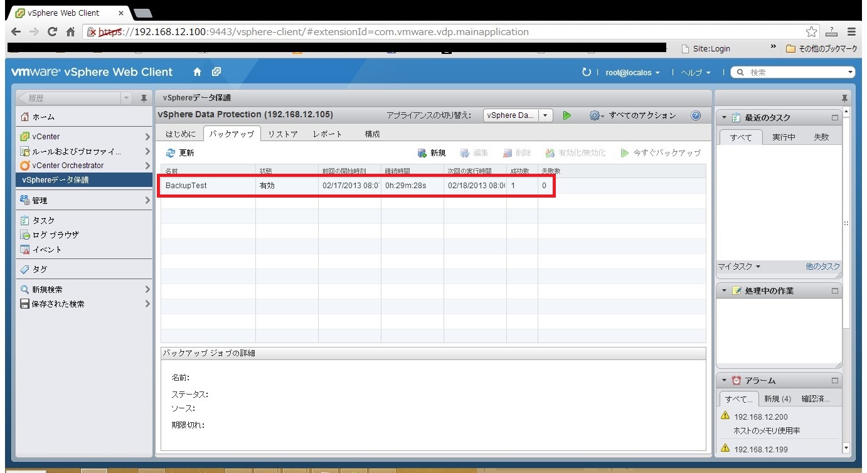Go to vSphere Web Client home icon
867x473 pixels.
tap(197, 72)
